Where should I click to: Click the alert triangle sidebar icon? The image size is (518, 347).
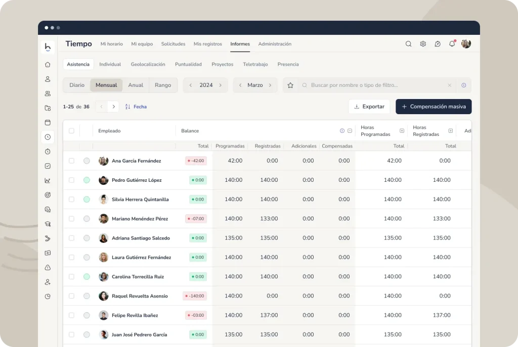pyautogui.click(x=48, y=268)
